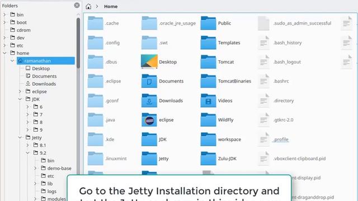Select the Home breadcrumb label
This screenshot has height=201, width=358.
click(111, 6)
